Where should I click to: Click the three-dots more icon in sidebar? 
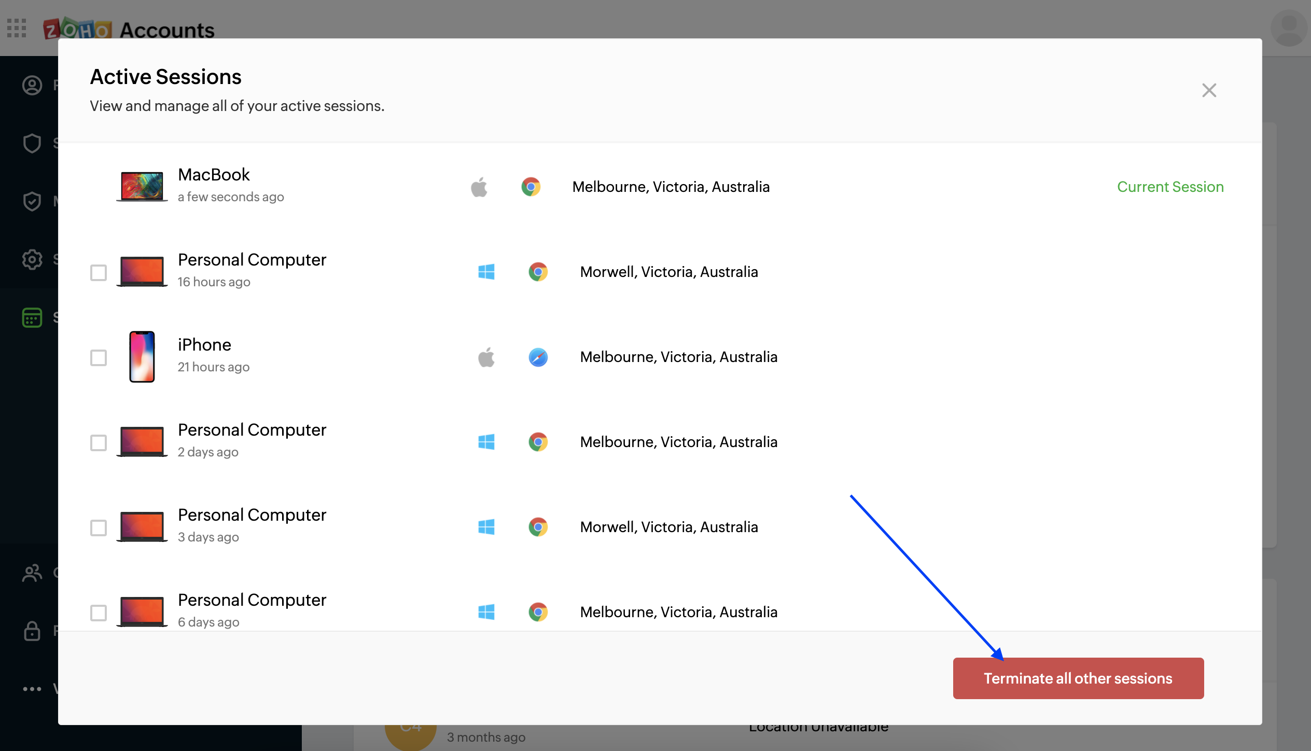pyautogui.click(x=32, y=689)
